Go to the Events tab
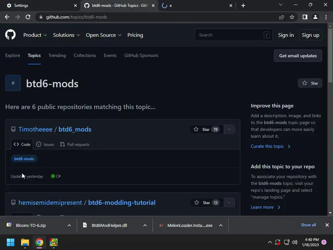Screen dimensions: 333x250 (110, 55)
